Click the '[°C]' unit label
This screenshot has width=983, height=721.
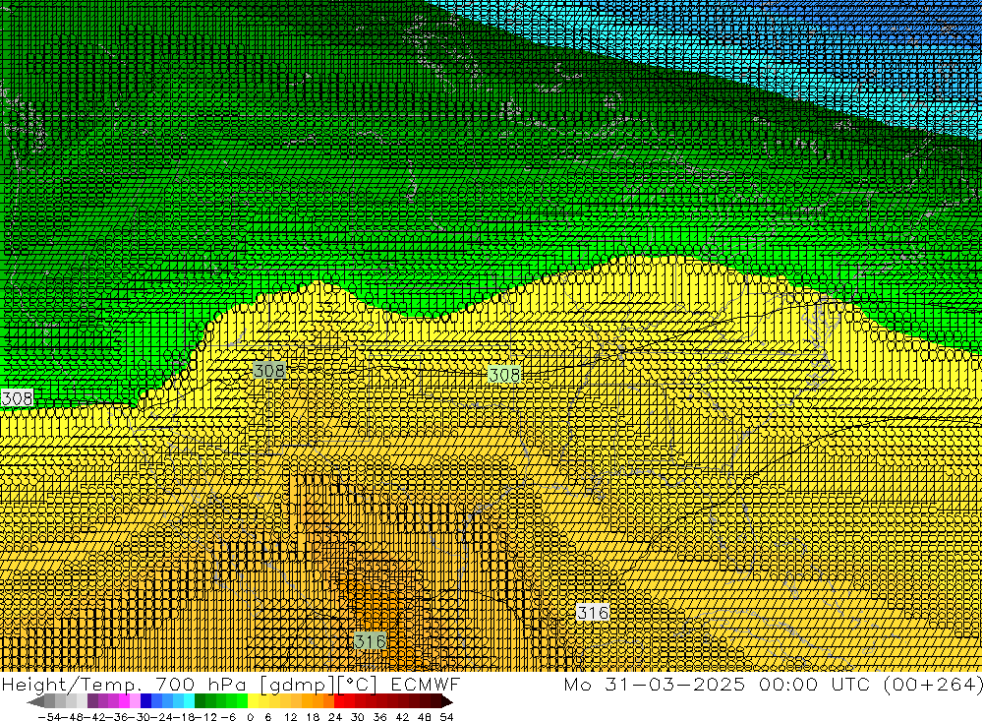pos(358,685)
